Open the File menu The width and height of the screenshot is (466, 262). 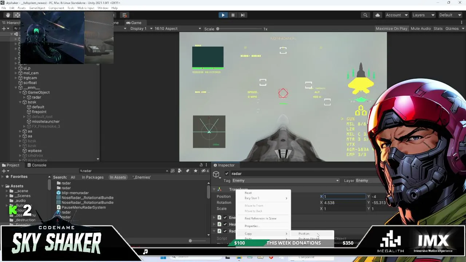pyautogui.click(x=4, y=8)
